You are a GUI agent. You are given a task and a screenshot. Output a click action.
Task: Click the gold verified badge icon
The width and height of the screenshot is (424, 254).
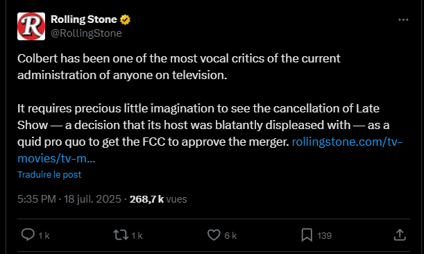pyautogui.click(x=125, y=19)
